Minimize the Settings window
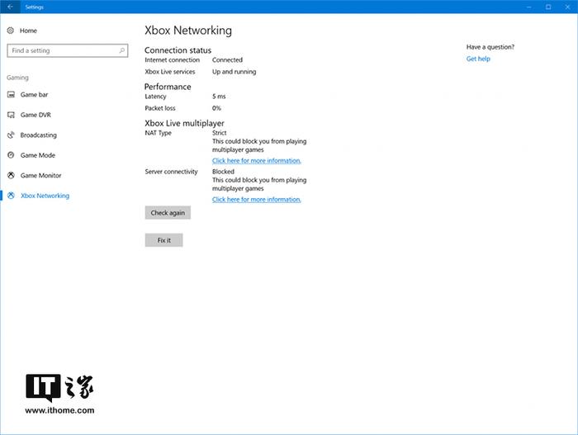This screenshot has height=435, width=578. (x=529, y=7)
